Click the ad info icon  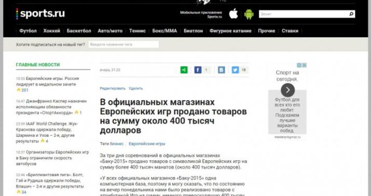pos(299,65)
